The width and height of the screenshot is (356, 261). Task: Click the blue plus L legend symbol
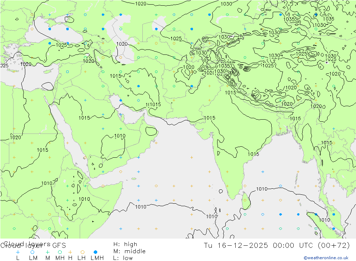pos(18,252)
